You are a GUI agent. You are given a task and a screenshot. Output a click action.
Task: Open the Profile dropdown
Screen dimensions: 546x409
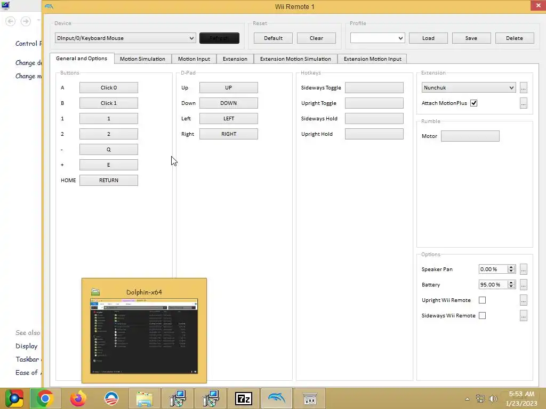point(378,38)
